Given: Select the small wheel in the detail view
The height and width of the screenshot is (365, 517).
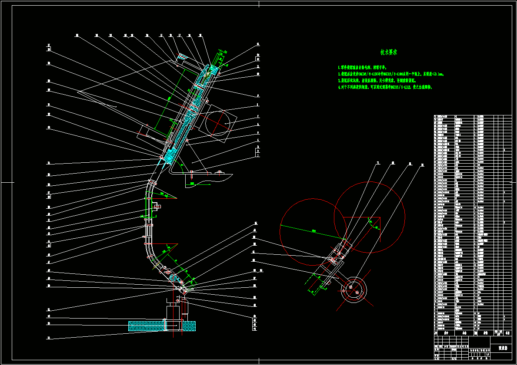Looking at the screenshot, I should tap(354, 289).
